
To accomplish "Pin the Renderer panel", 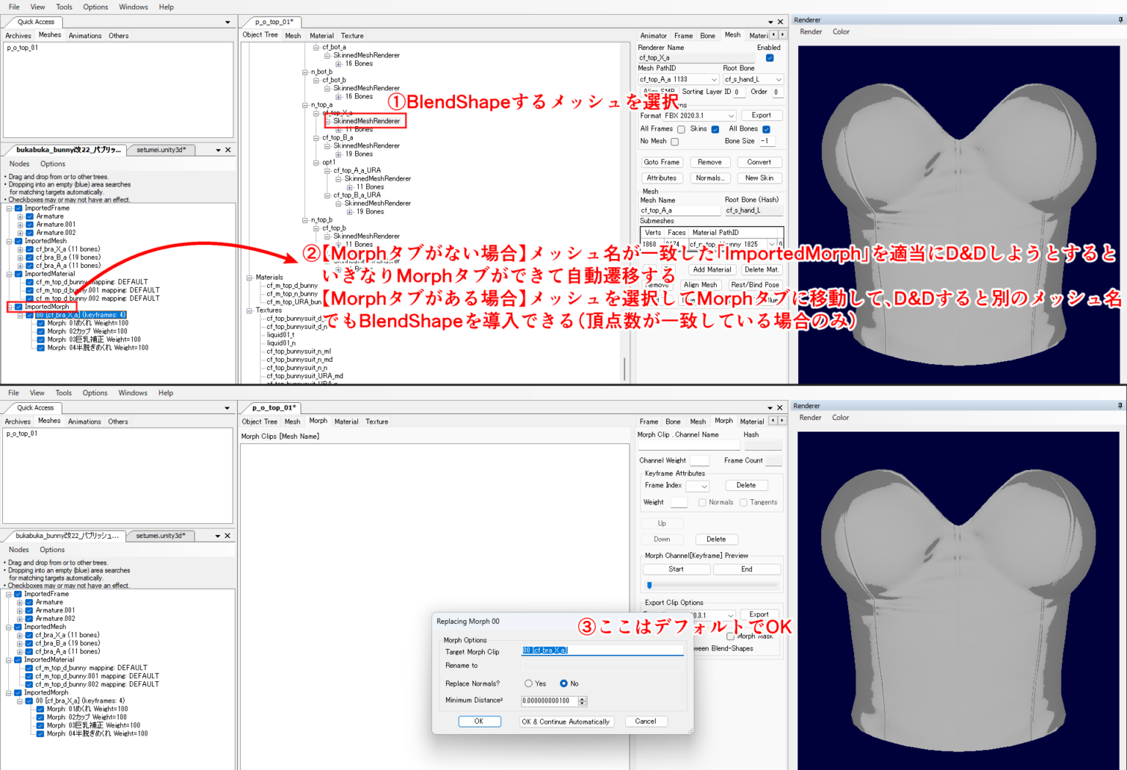I will [1119, 20].
